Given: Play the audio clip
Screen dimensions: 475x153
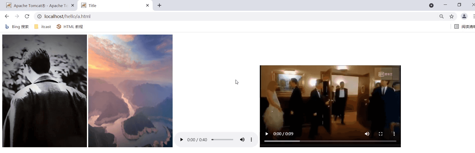Looking at the screenshot, I should tap(182, 140).
